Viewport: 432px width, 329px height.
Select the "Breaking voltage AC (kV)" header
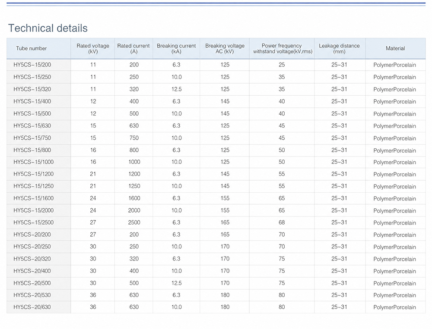coord(225,48)
